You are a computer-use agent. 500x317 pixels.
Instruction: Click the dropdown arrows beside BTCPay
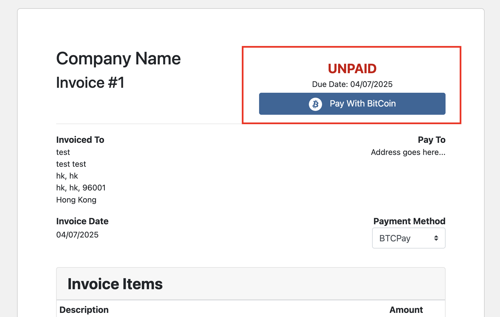pyautogui.click(x=436, y=238)
